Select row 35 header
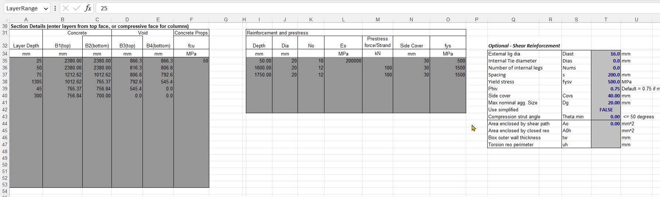Screen dimensions: 660x197 [5, 61]
